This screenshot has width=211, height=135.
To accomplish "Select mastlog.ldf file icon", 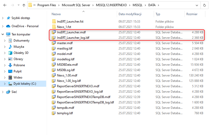I will [x=54, y=49].
